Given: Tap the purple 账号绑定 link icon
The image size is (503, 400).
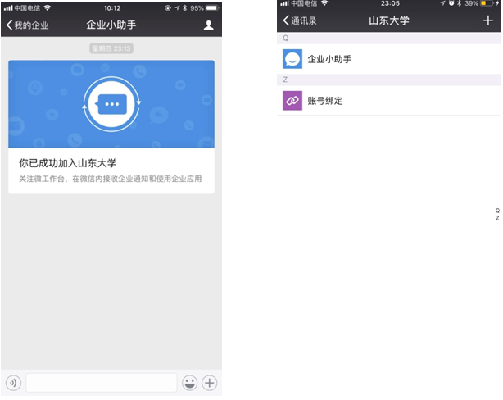Looking at the screenshot, I should (x=292, y=100).
